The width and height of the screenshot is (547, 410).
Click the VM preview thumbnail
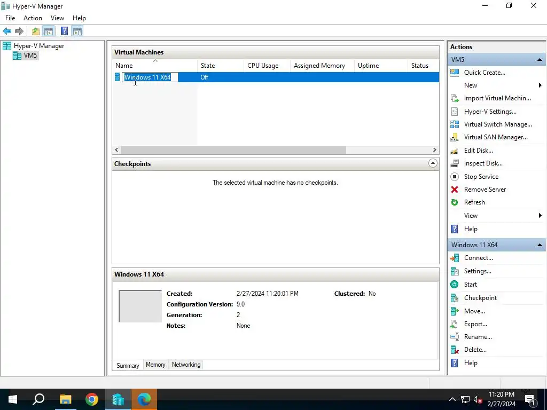click(x=140, y=306)
